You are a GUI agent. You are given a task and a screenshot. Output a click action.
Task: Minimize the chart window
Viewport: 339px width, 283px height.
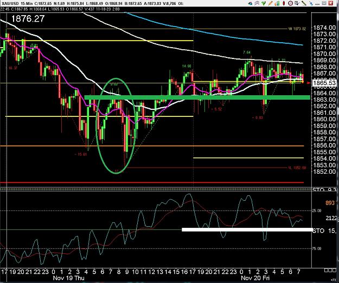tap(317, 4)
